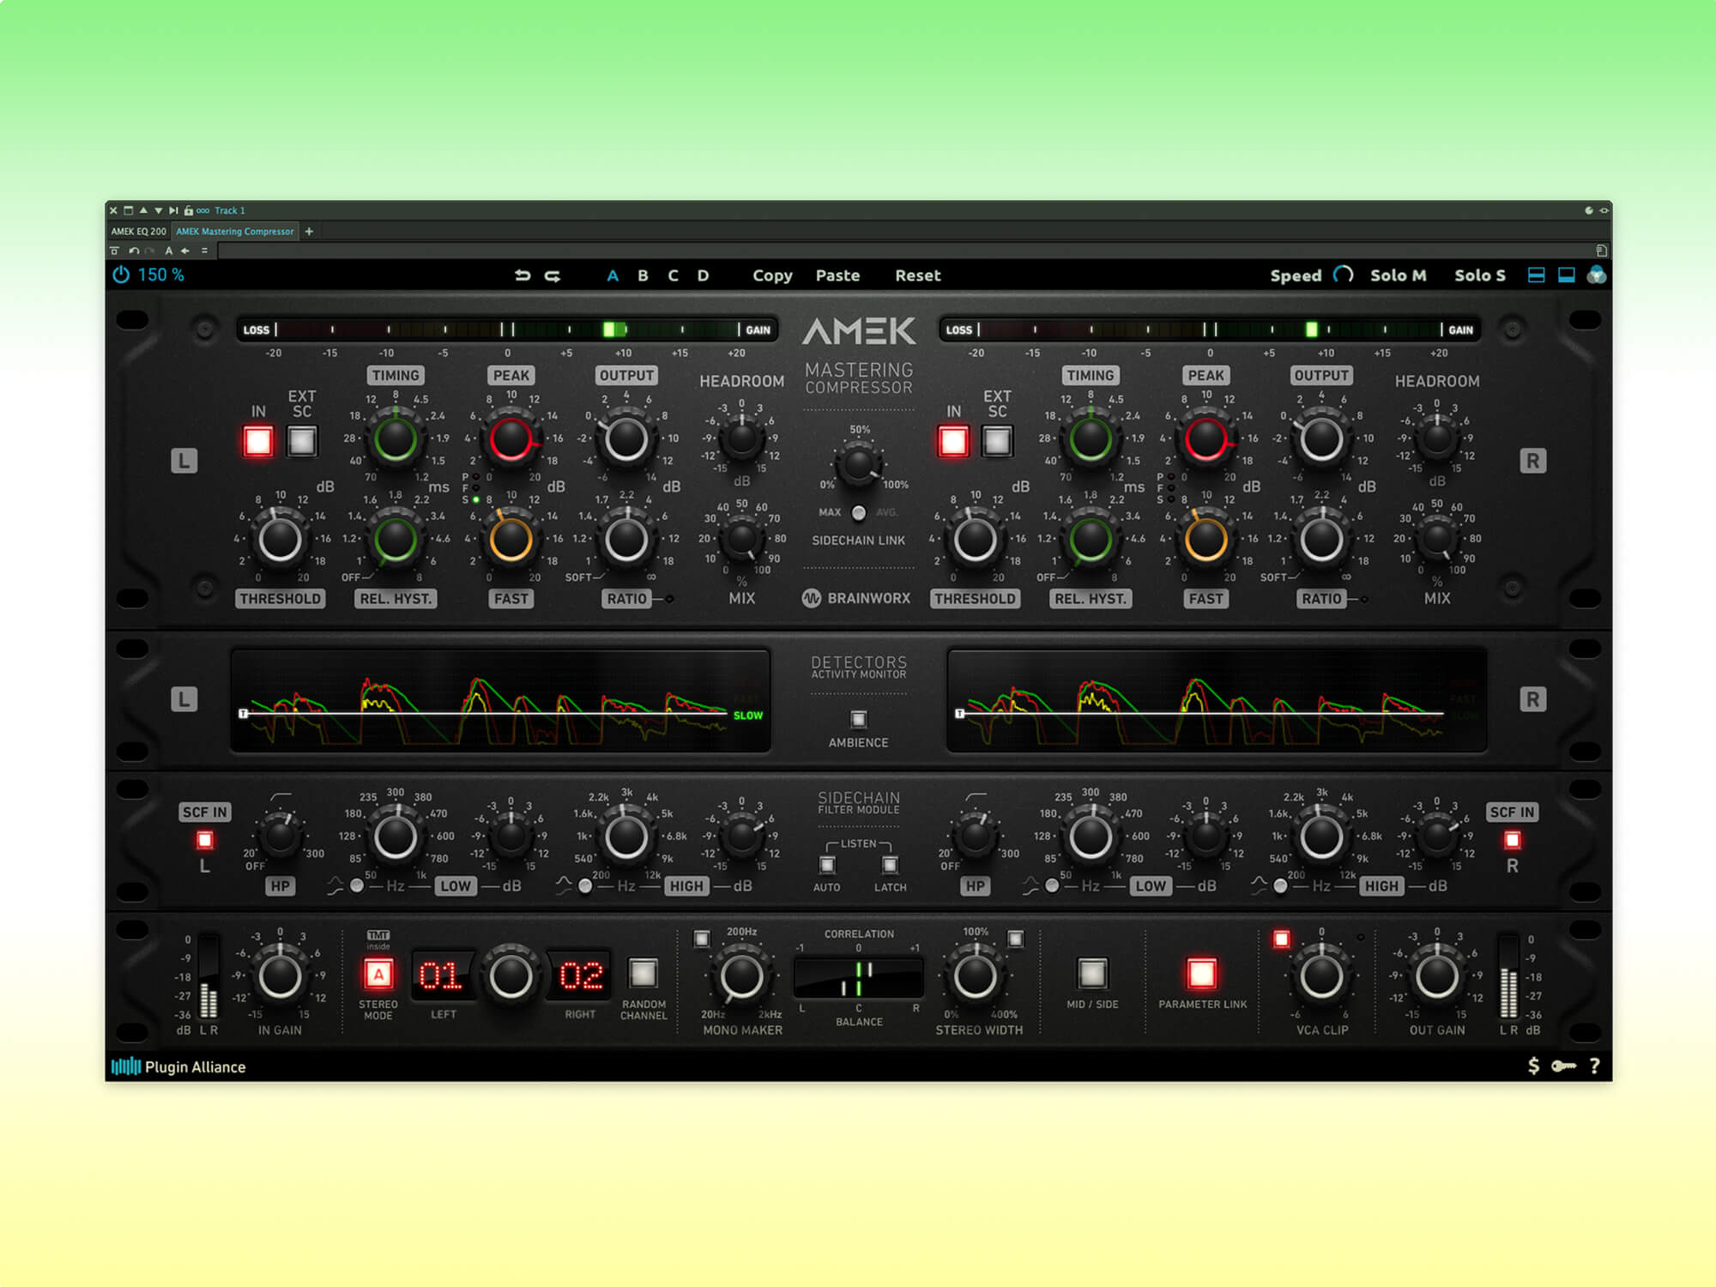Select preset slot C
The image size is (1716, 1287).
tap(673, 275)
